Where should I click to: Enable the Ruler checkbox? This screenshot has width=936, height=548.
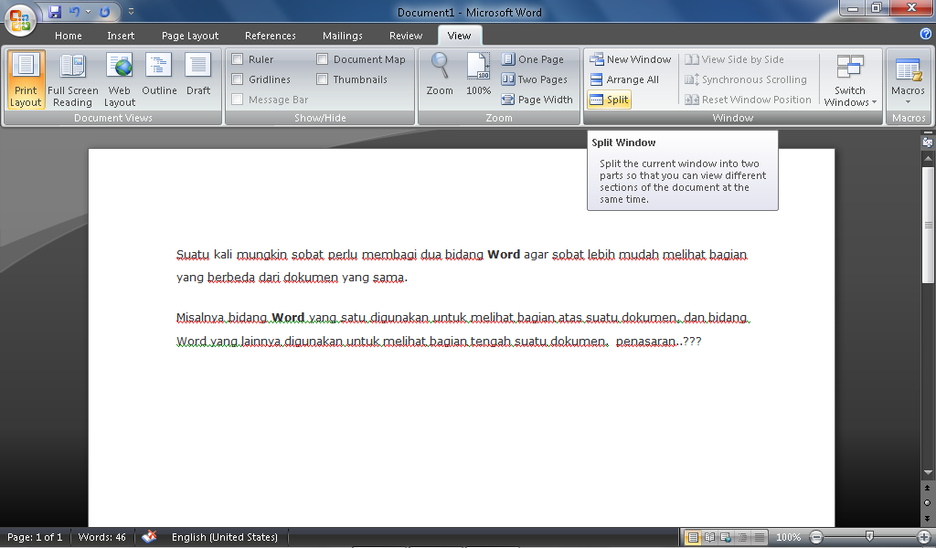[238, 59]
